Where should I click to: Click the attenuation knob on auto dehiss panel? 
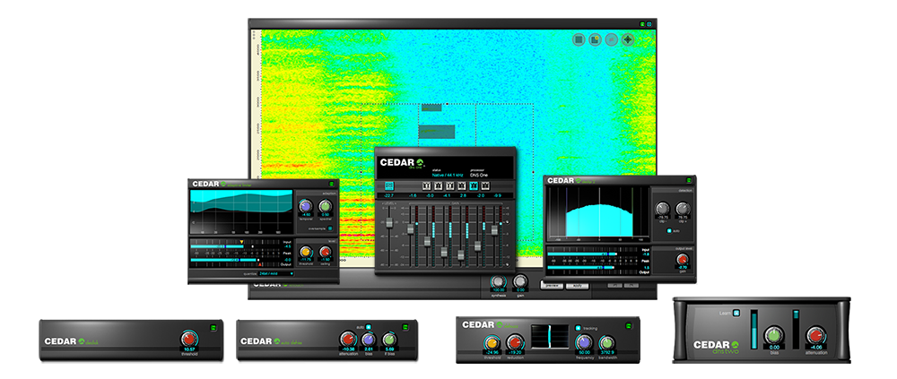347,339
